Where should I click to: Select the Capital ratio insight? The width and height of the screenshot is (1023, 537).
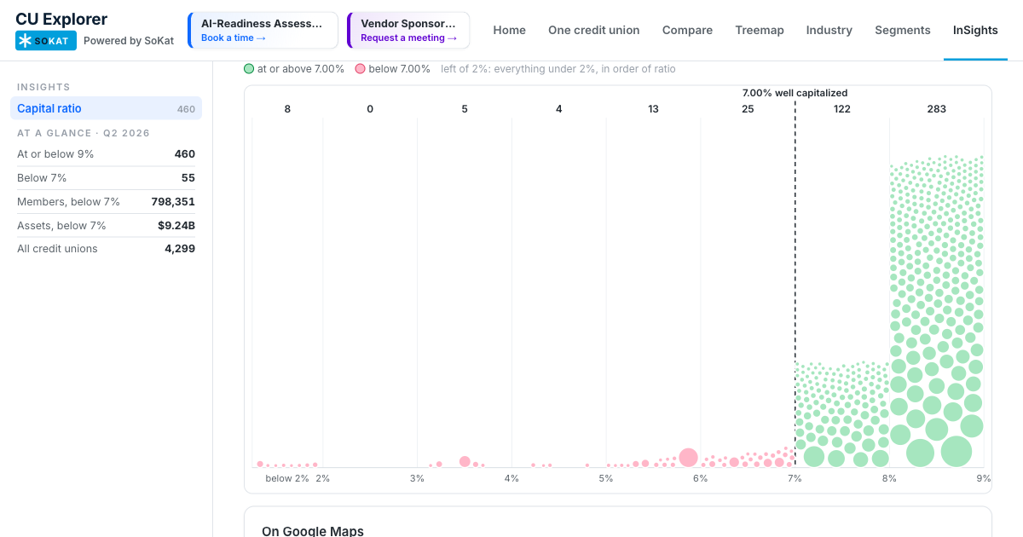point(106,108)
